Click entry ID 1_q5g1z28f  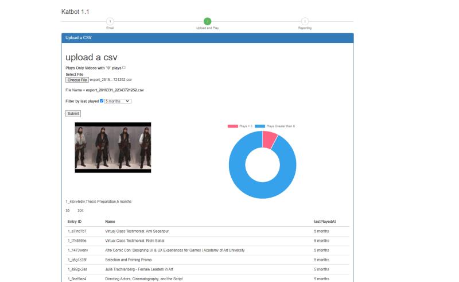[77, 260]
